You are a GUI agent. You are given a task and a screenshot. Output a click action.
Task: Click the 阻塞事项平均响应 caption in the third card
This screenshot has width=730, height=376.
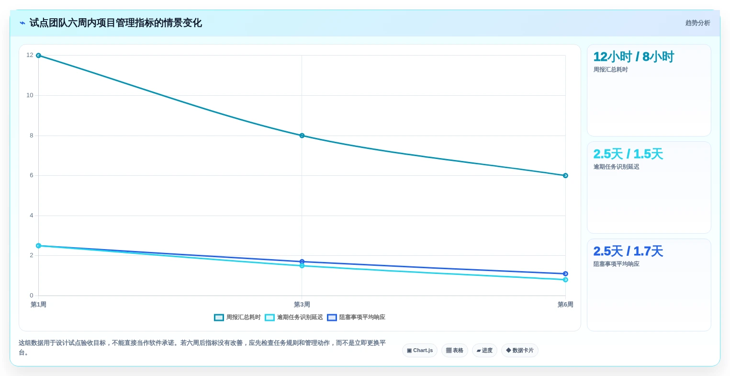[x=617, y=264]
